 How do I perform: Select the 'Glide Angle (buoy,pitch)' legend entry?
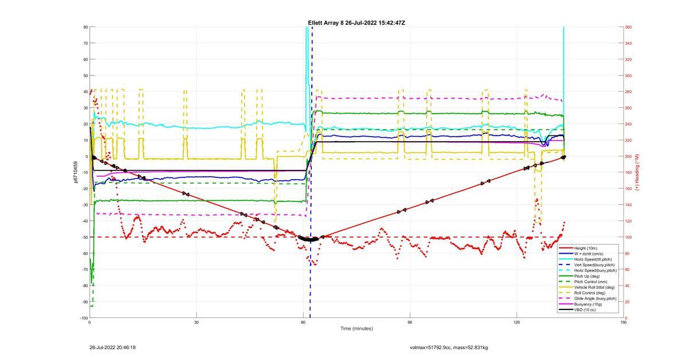(x=595, y=298)
